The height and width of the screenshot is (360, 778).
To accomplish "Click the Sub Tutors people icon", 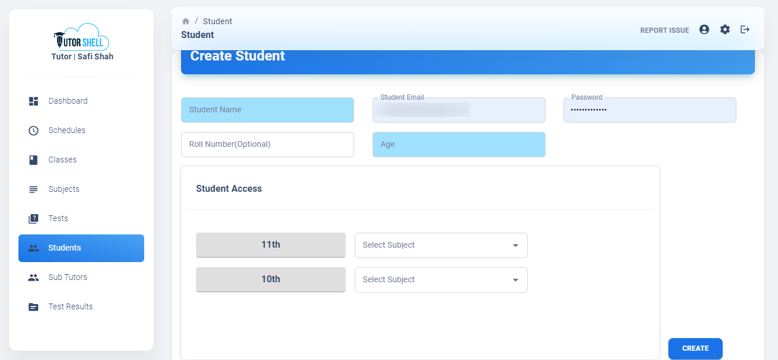I will [x=33, y=277].
